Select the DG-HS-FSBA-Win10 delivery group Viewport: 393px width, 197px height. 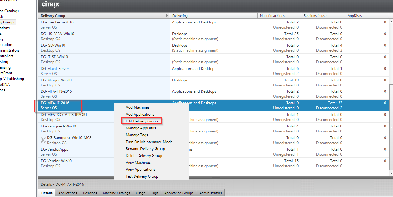(213, 36)
